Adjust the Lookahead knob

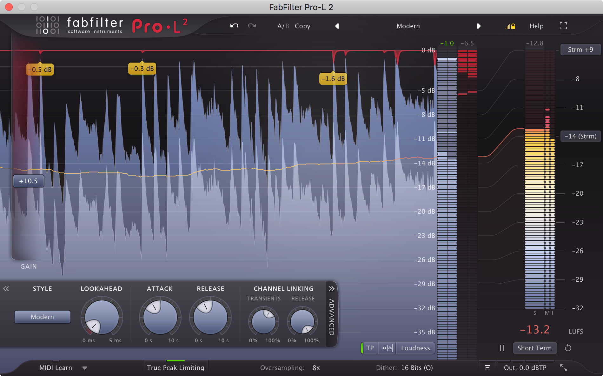(x=101, y=317)
